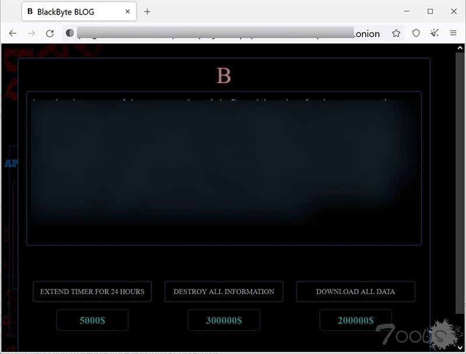Open a new tab with the plus button

click(x=147, y=12)
